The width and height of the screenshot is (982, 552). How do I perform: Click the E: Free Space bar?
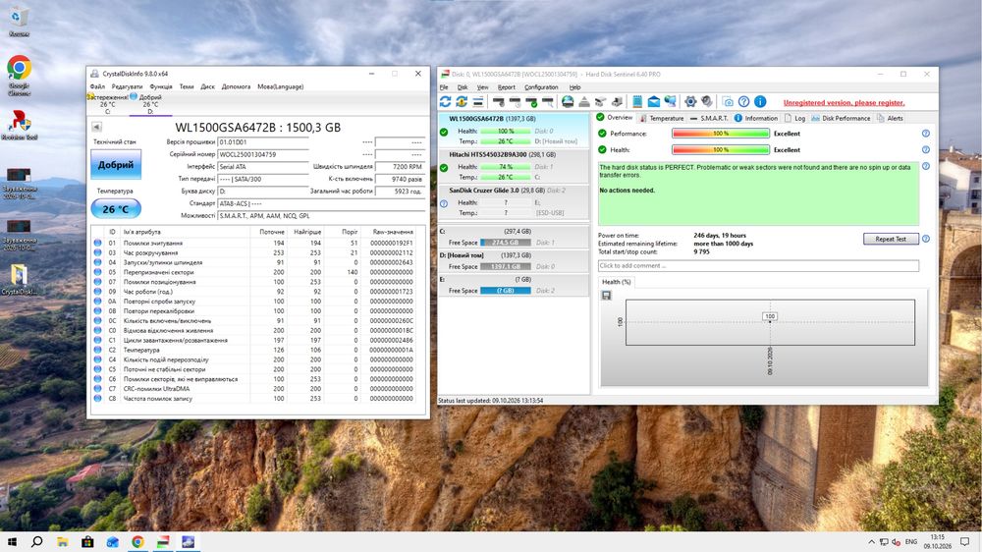[x=506, y=291]
